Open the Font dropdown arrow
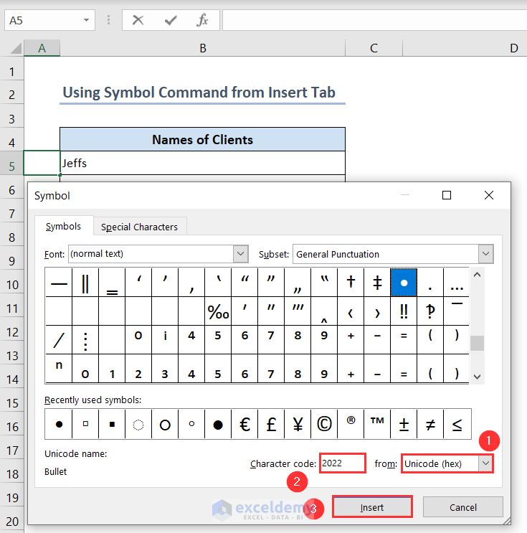Screen dimensions: 527x533 [241, 254]
